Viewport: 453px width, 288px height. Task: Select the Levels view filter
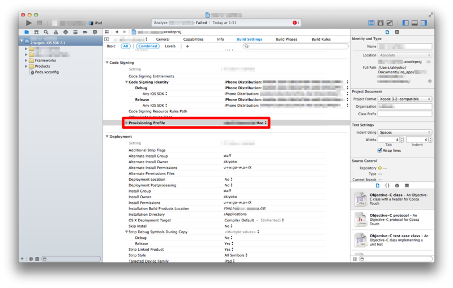pyautogui.click(x=170, y=46)
